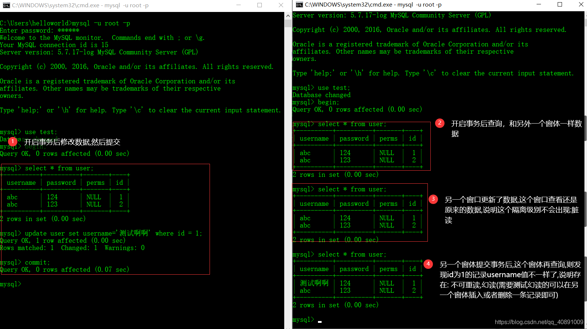The height and width of the screenshot is (329, 587).
Task: Click '2 rows in set' line in left window
Action: [43, 219]
